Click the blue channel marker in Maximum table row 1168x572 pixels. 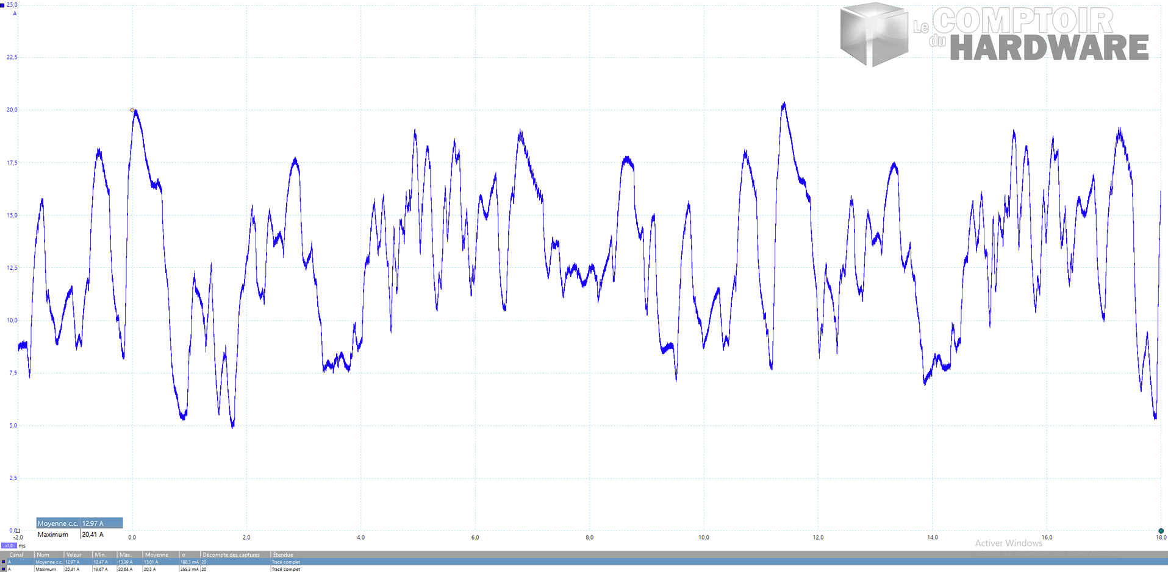click(x=3, y=570)
